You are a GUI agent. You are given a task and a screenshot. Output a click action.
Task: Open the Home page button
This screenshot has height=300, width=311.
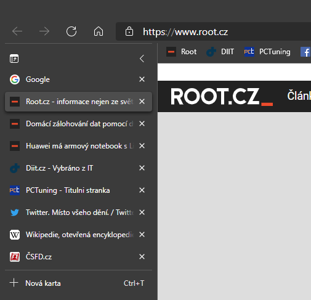click(99, 31)
